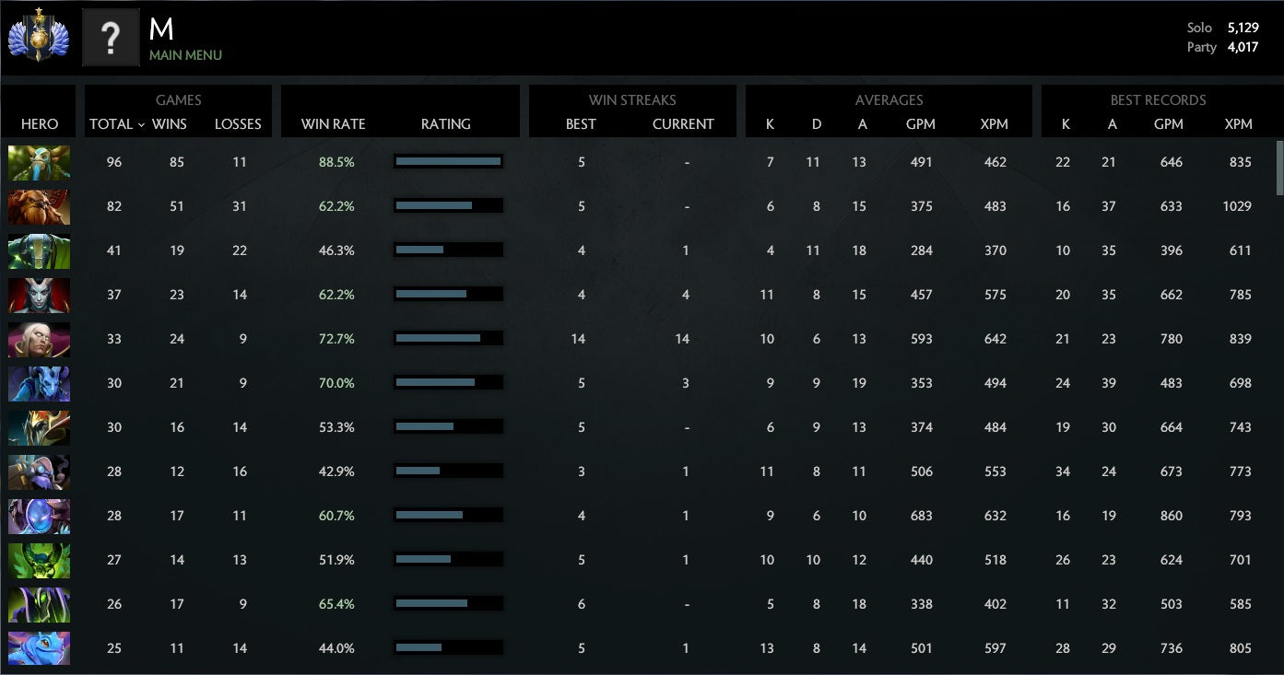Sort table by WIN RATE column
The height and width of the screenshot is (675, 1284).
(x=333, y=124)
